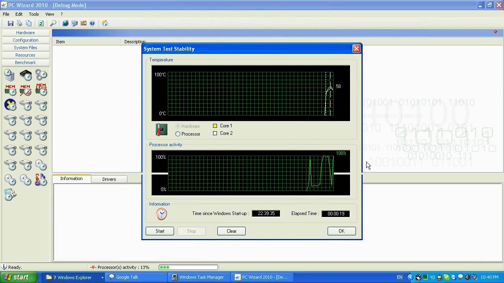Image resolution: width=504 pixels, height=283 pixels.
Task: Select the gears benchmark icon
Action: (41, 75)
